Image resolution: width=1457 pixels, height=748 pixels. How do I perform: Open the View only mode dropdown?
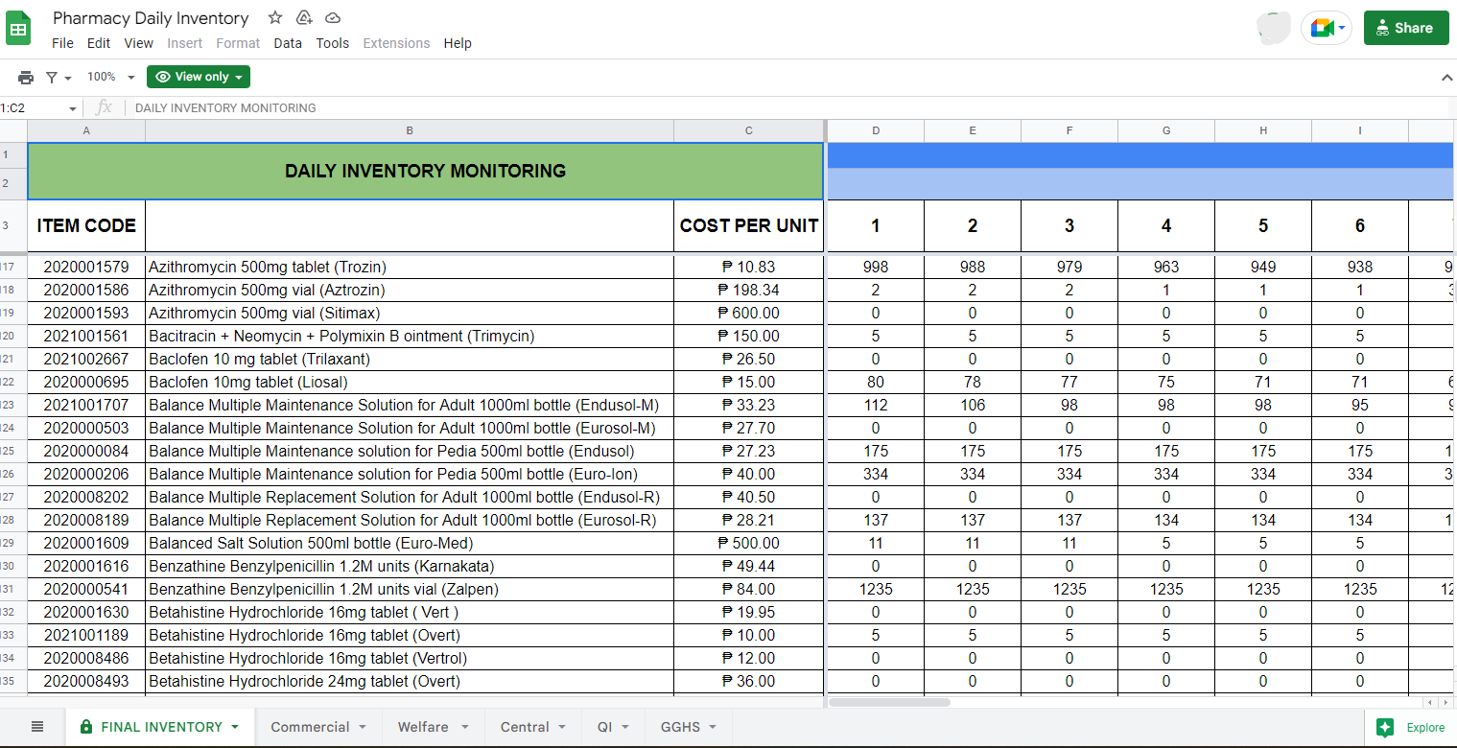[x=199, y=77]
